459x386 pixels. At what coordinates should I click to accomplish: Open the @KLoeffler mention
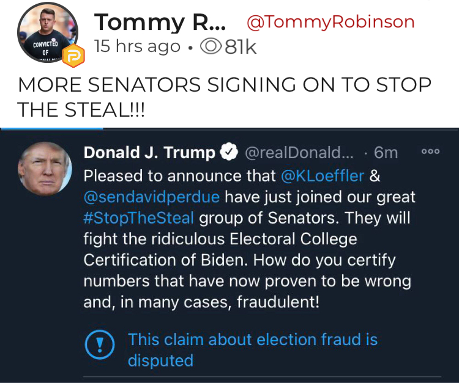(323, 176)
